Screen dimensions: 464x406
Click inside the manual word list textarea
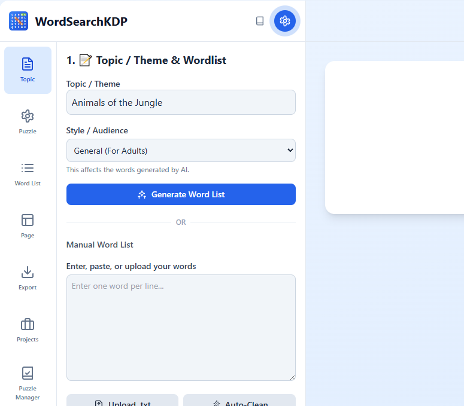(181, 328)
